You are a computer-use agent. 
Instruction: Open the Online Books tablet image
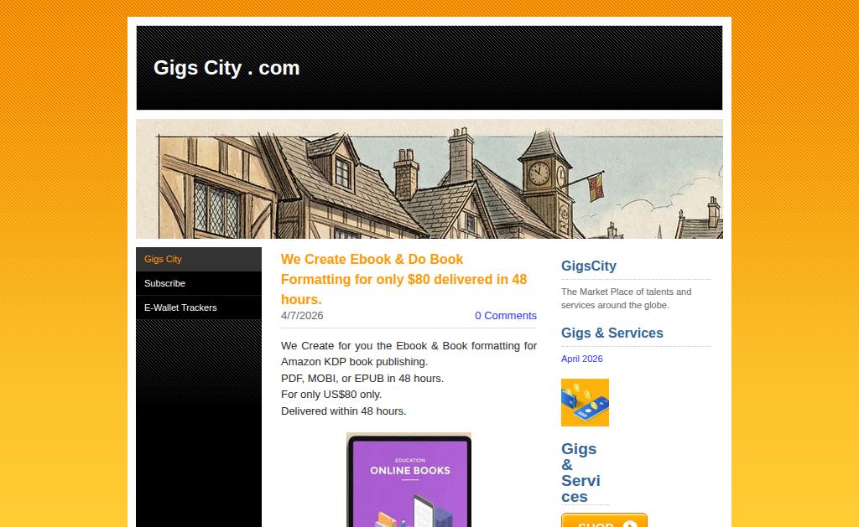[x=409, y=480]
